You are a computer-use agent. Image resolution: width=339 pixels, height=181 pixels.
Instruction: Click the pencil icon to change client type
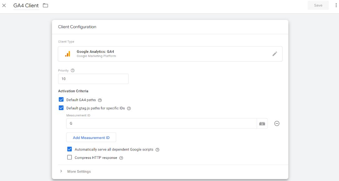275,53
